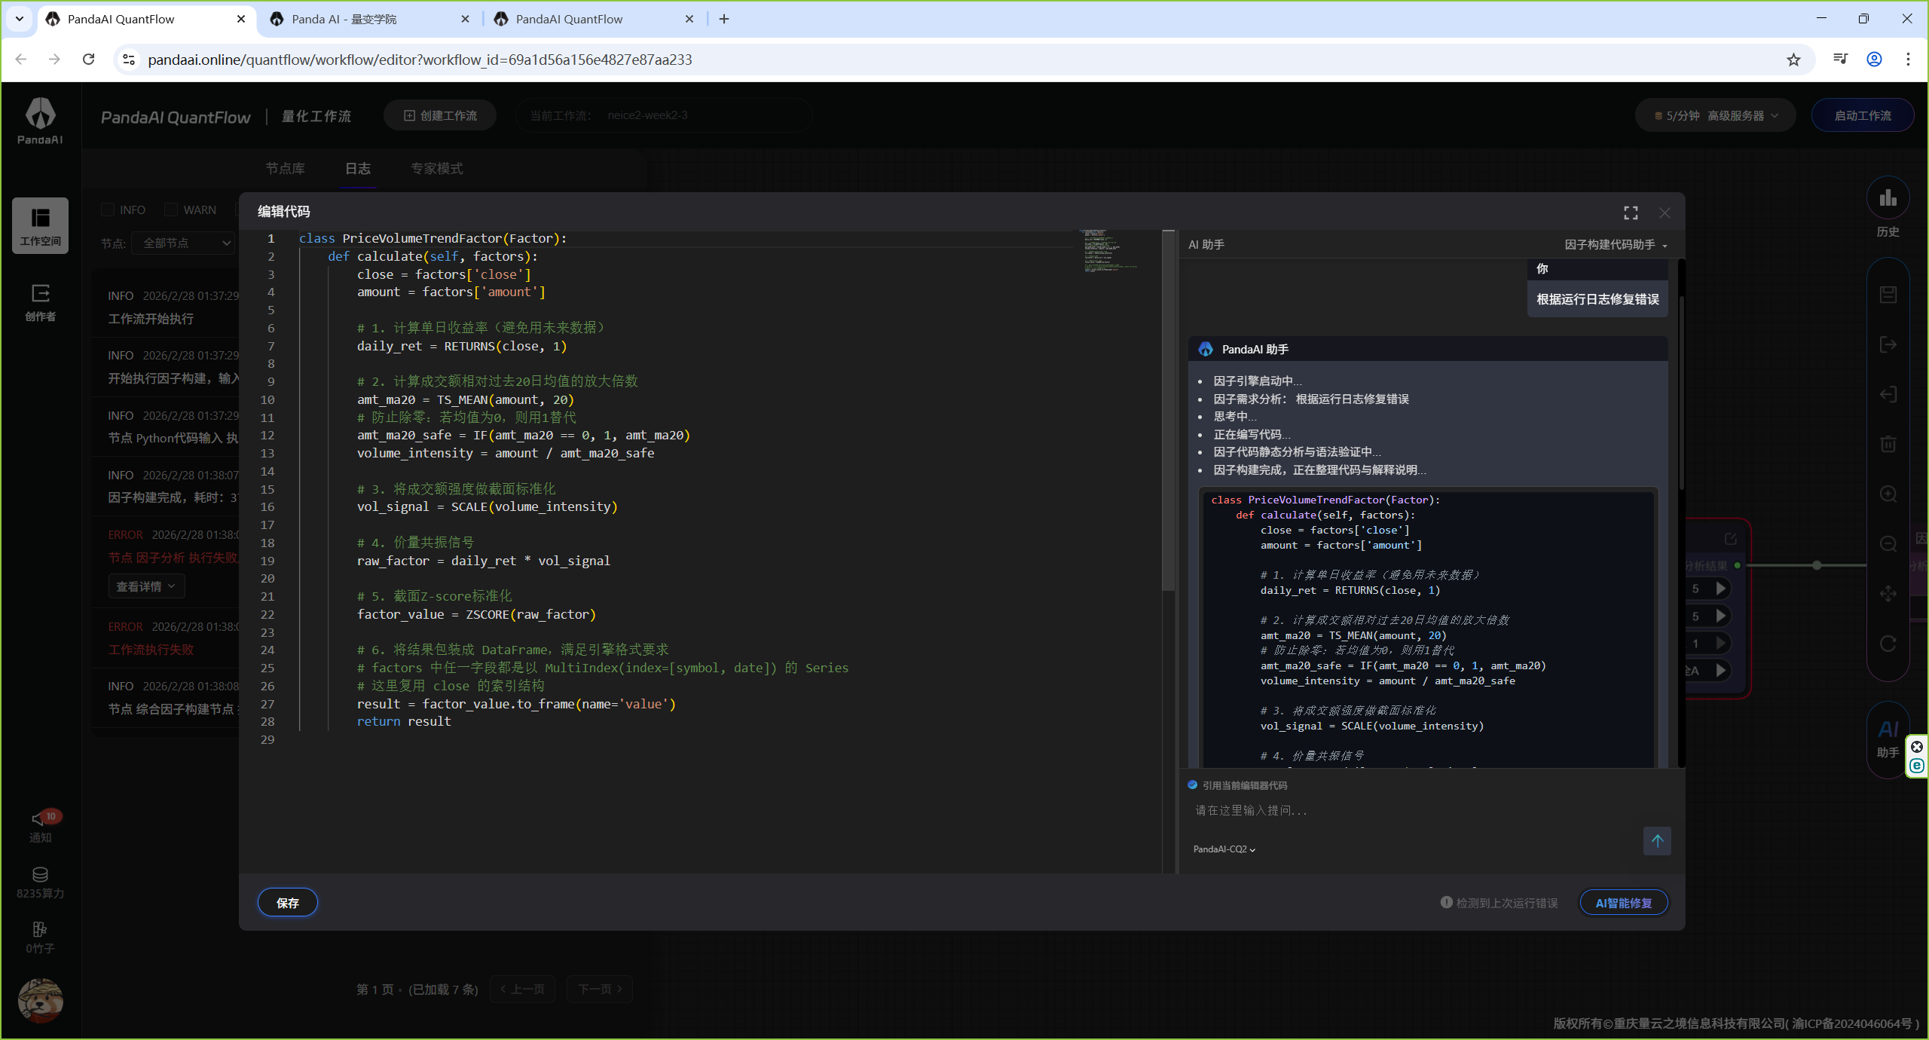Click the code minimap preview
Viewport: 1929px width, 1040px height.
[x=1111, y=251]
